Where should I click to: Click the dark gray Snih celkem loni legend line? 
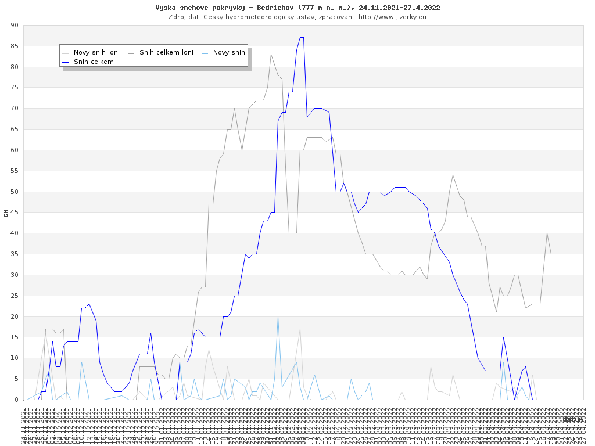131,53
